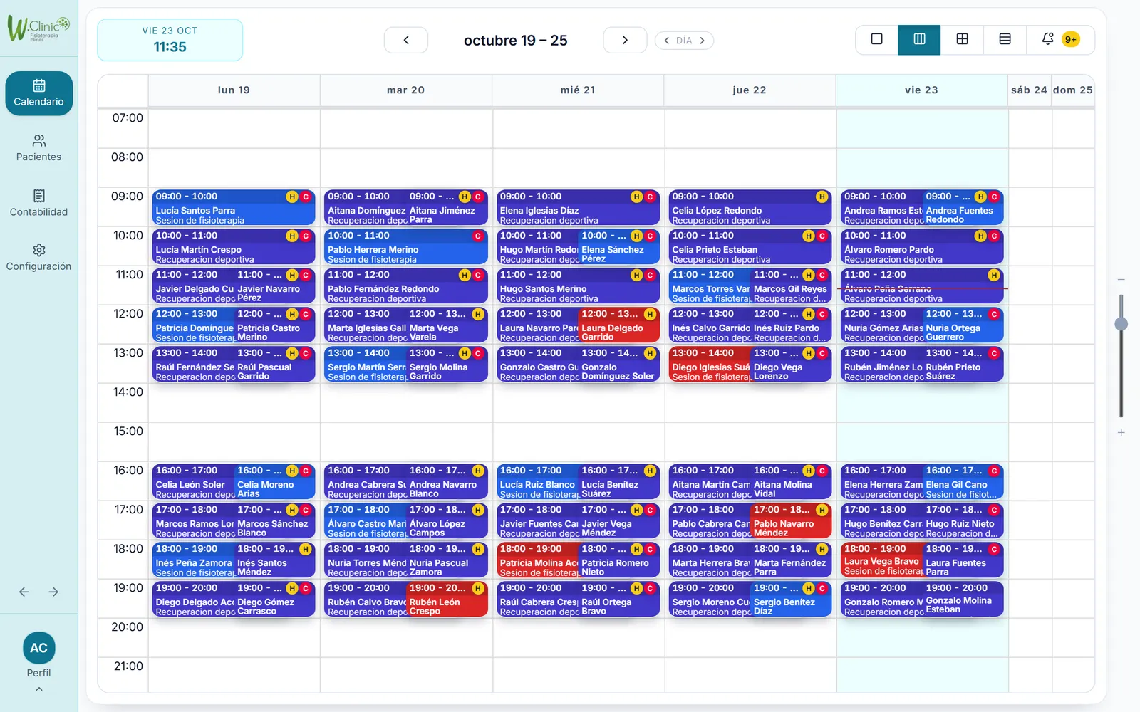This screenshot has height=712, width=1140.
Task: Select the lun 19 day header
Action: point(234,90)
